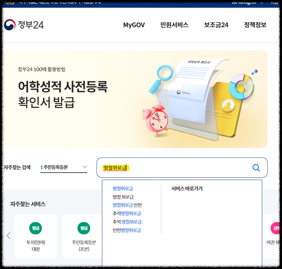The image size is (282, 269).
Task: Click the 정부24 100배 활용방법 text
Action: click(x=42, y=69)
